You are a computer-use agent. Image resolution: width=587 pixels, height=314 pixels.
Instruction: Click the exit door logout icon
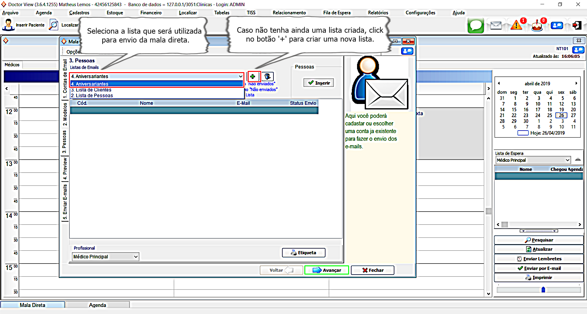[577, 25]
